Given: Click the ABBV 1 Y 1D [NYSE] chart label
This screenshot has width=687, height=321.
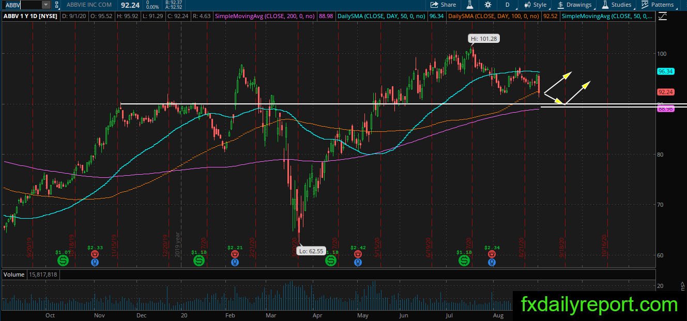Looking at the screenshot, I should (x=30, y=17).
